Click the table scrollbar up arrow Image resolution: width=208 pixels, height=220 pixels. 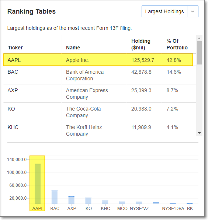[x=199, y=38]
